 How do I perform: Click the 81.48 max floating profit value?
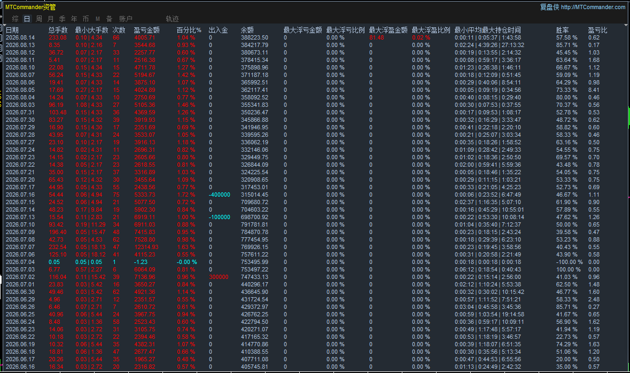377,38
